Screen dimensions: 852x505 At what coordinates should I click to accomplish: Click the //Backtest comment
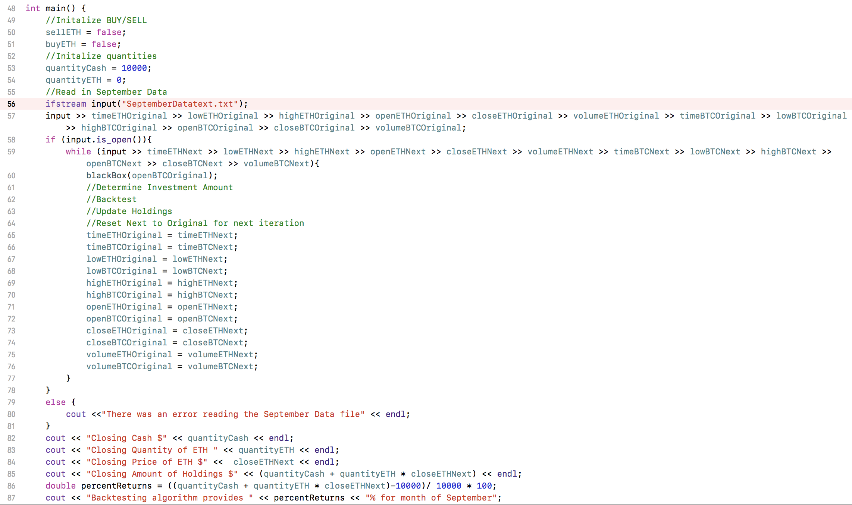(x=111, y=200)
